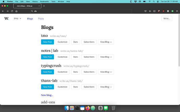Customize the typingcrush blog
The height and width of the screenshot is (112, 180).
pos(62,72)
